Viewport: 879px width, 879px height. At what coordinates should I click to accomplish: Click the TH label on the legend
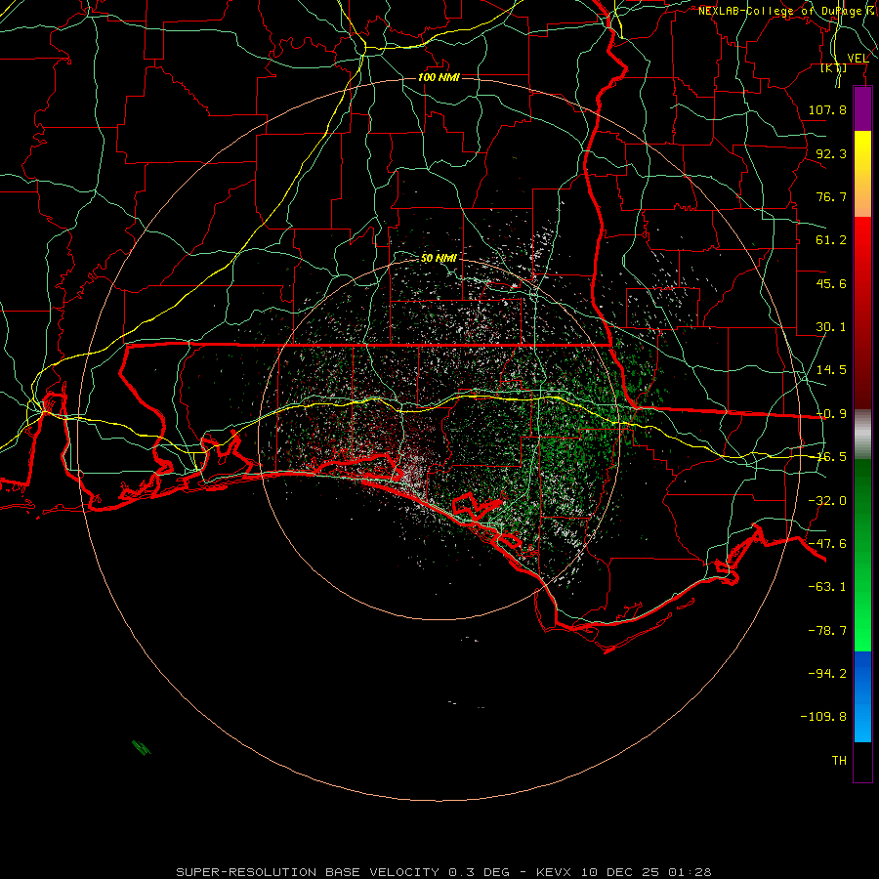coord(839,760)
